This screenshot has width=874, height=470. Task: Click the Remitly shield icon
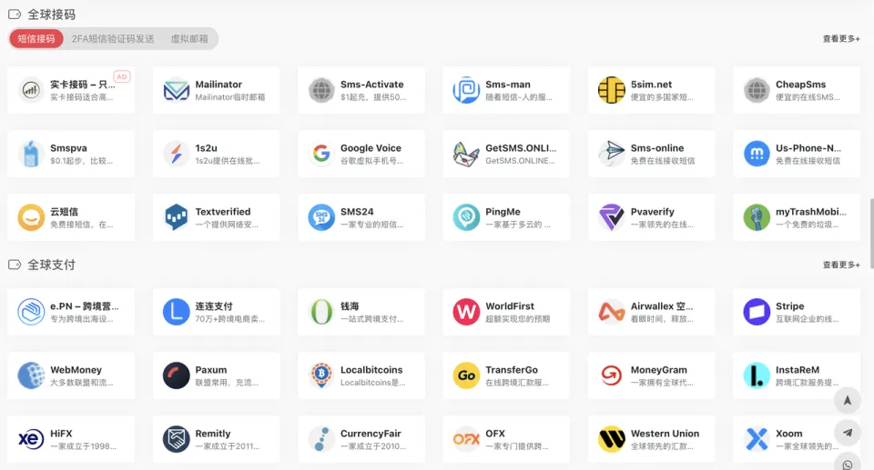[x=176, y=439]
